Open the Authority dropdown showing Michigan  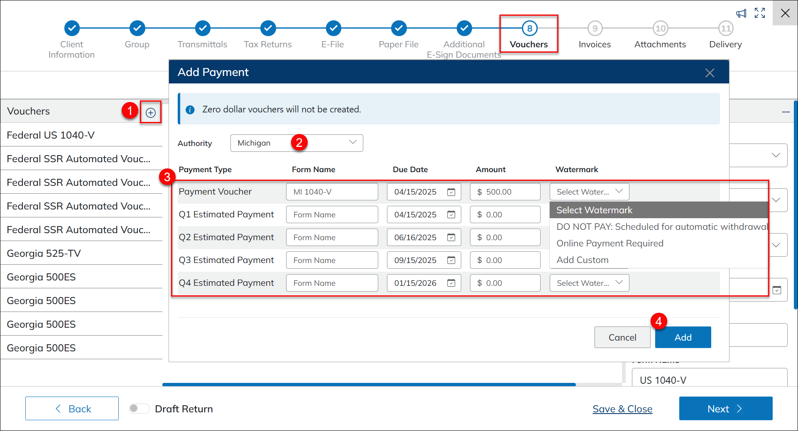tap(296, 143)
